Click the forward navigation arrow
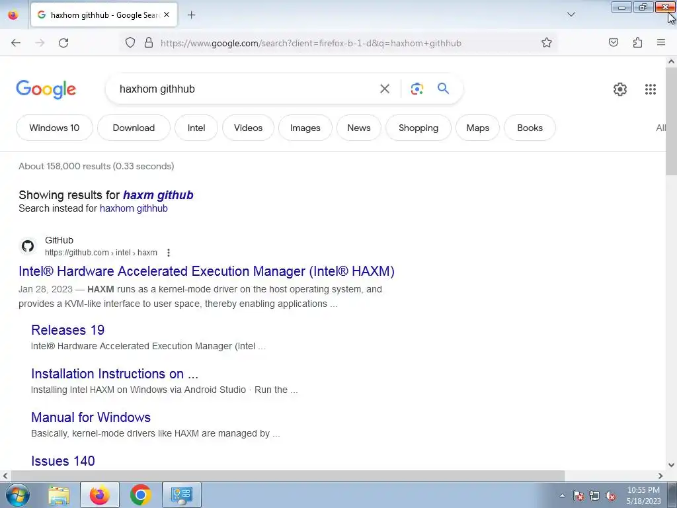677x508 pixels. point(40,43)
